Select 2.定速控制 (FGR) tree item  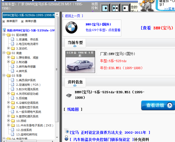tap(28, 85)
